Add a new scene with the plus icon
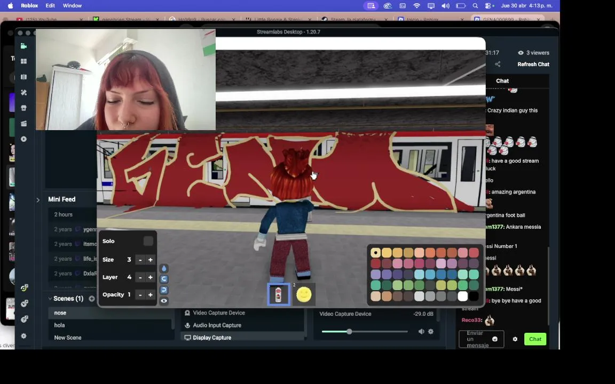 [92, 299]
